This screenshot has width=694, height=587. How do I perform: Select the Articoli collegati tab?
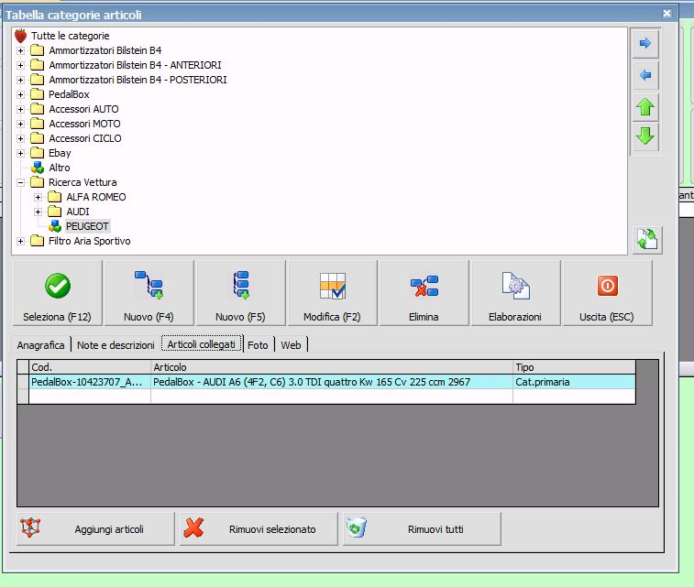pos(202,344)
